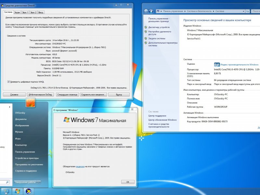Viewport: 260px width, 195px height.
Task: Open 'Изображения' in the Start menu
Action: coord(22,125)
